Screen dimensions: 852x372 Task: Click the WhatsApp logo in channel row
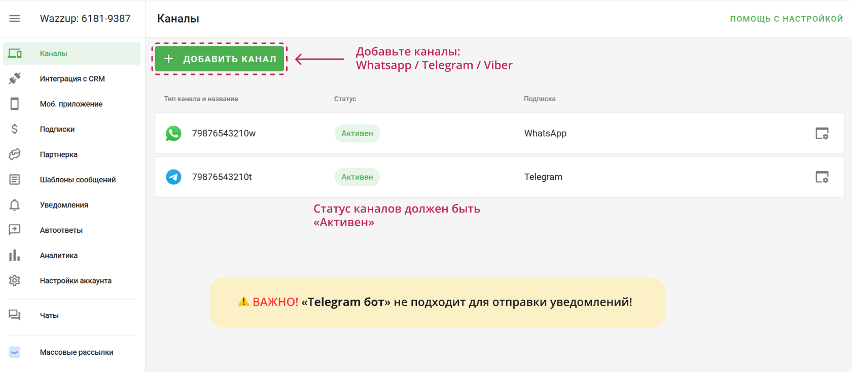pyautogui.click(x=173, y=134)
